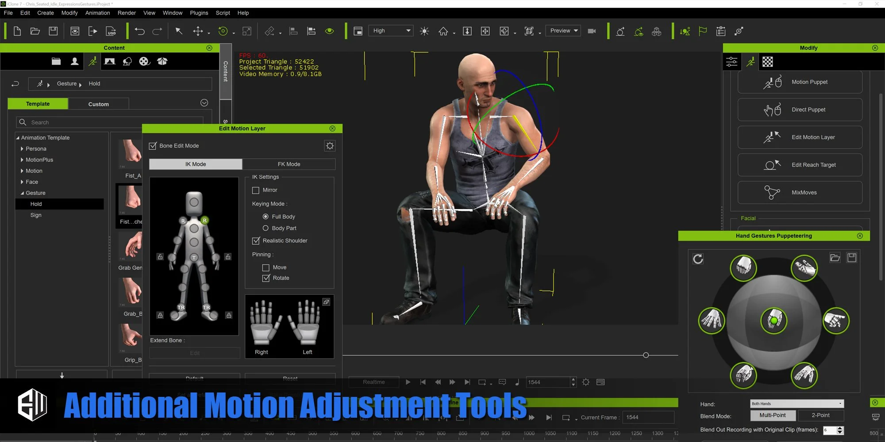This screenshot has width=885, height=442.
Task: Redo the last action
Action: coord(158,31)
